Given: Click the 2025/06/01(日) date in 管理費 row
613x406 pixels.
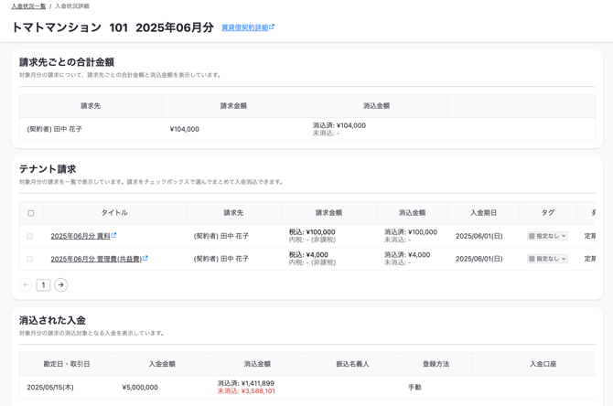Looking at the screenshot, I should click(x=479, y=259).
